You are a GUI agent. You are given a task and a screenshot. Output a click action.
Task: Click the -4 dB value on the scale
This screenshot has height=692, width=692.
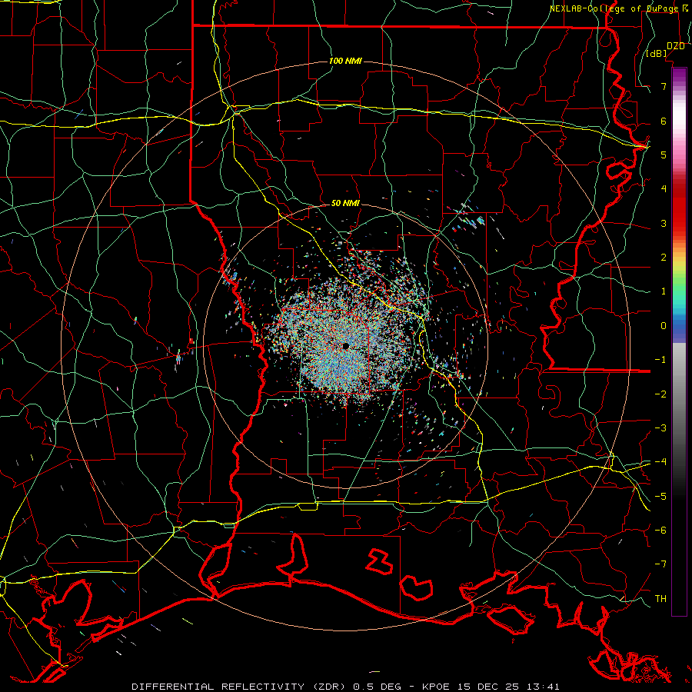[x=660, y=462]
